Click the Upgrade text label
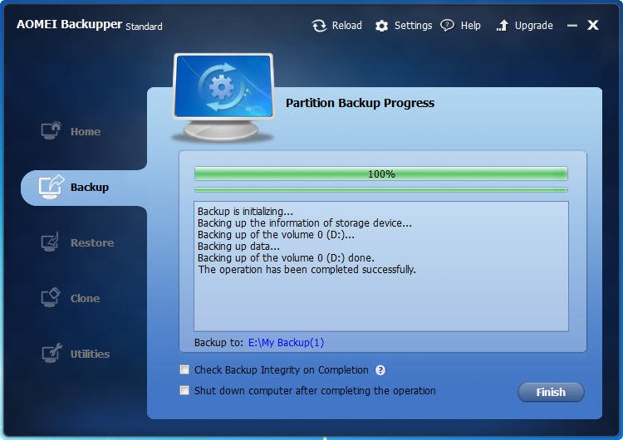 [533, 26]
